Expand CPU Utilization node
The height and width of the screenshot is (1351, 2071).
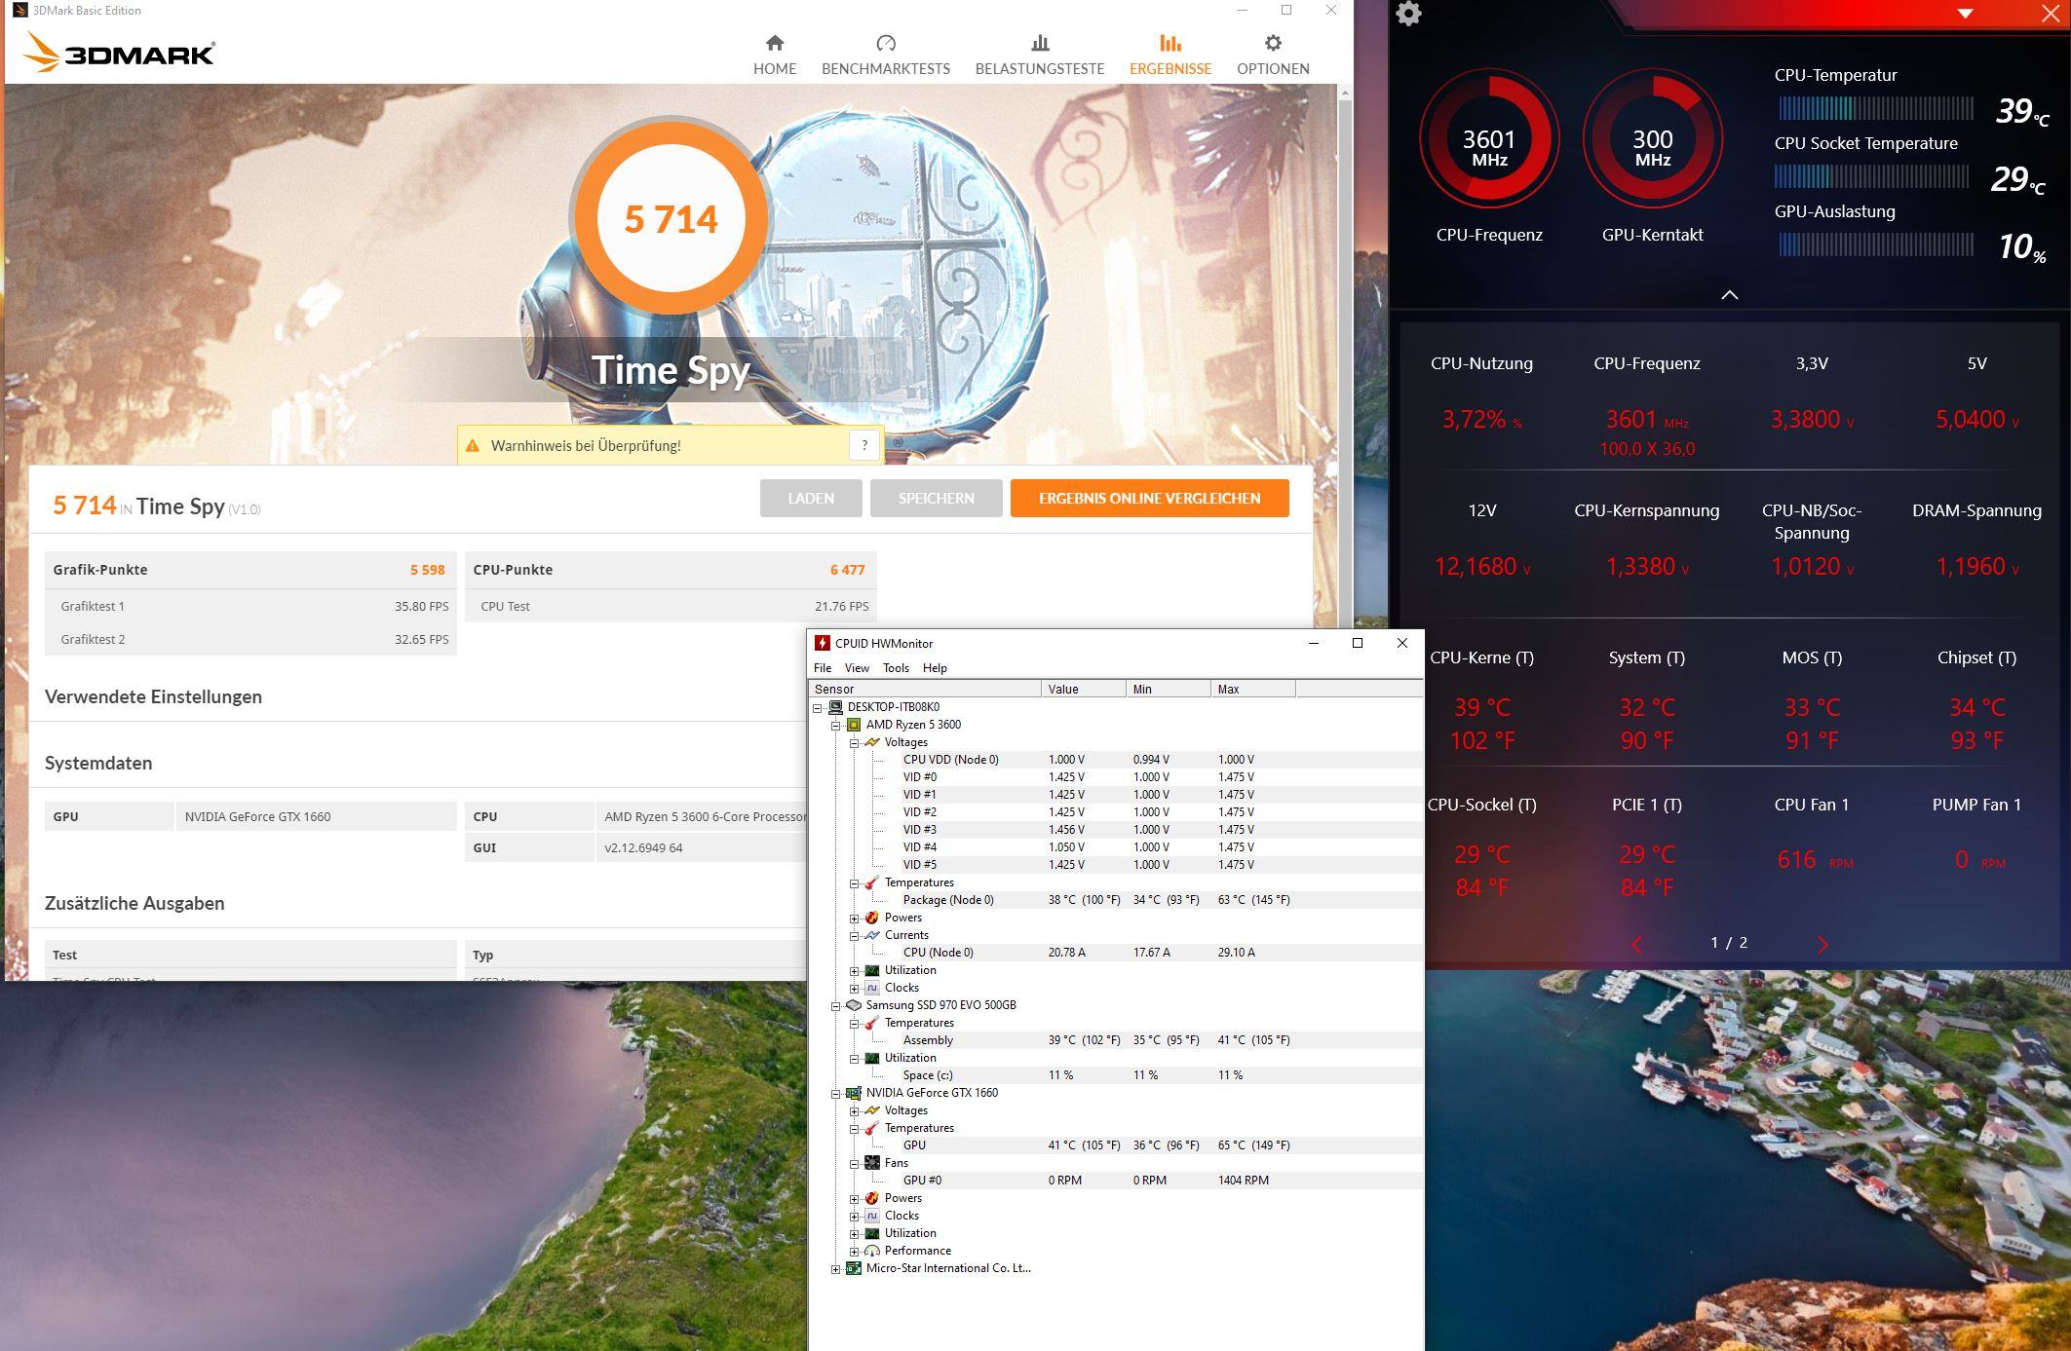pyautogui.click(x=854, y=971)
